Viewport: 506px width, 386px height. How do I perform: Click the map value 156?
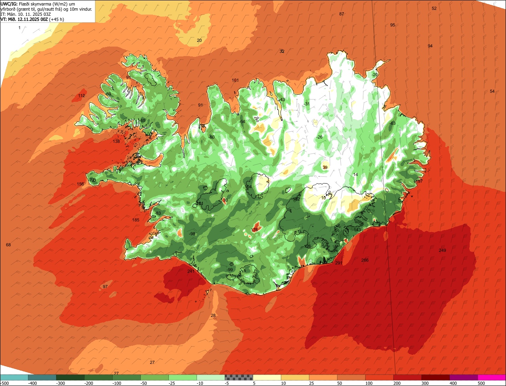(x=80, y=184)
